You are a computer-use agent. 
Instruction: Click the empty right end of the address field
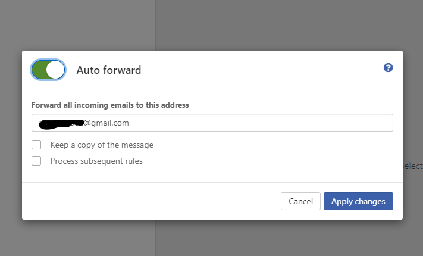pos(350,123)
